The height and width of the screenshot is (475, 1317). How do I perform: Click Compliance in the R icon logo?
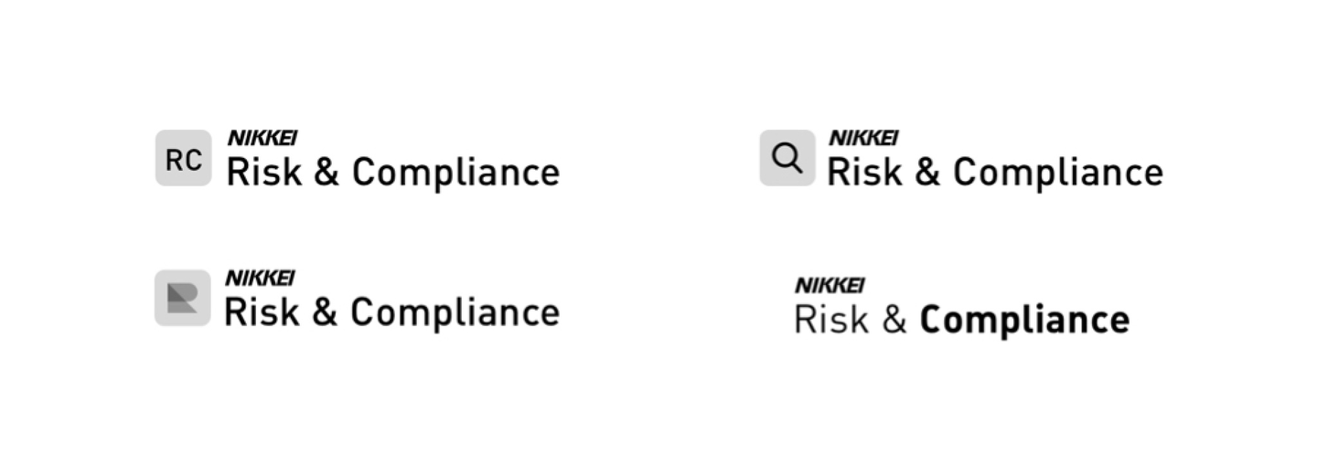pos(455,313)
